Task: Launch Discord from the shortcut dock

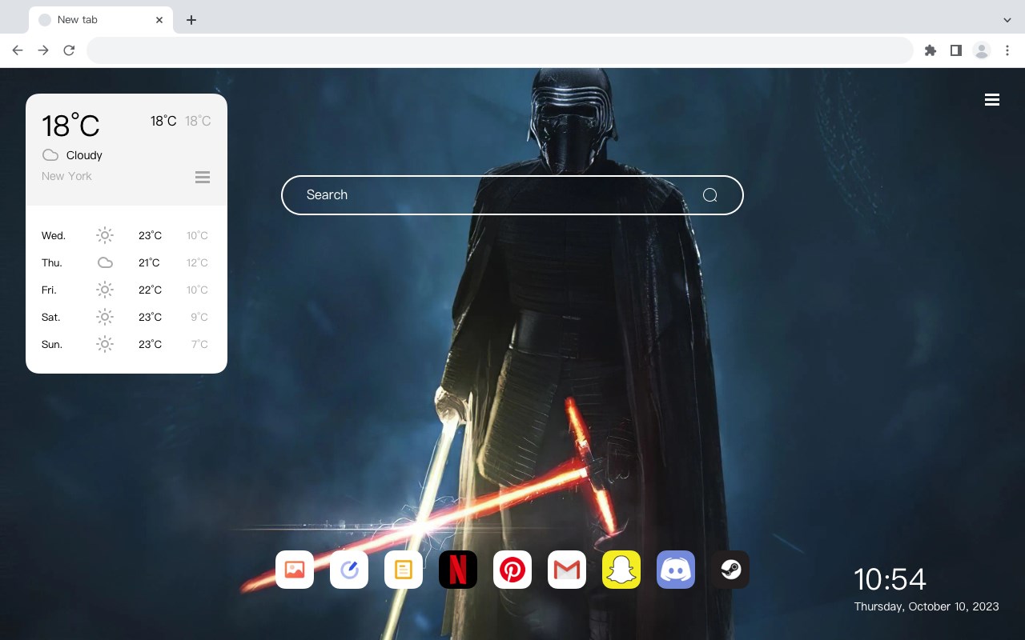Action: click(676, 570)
